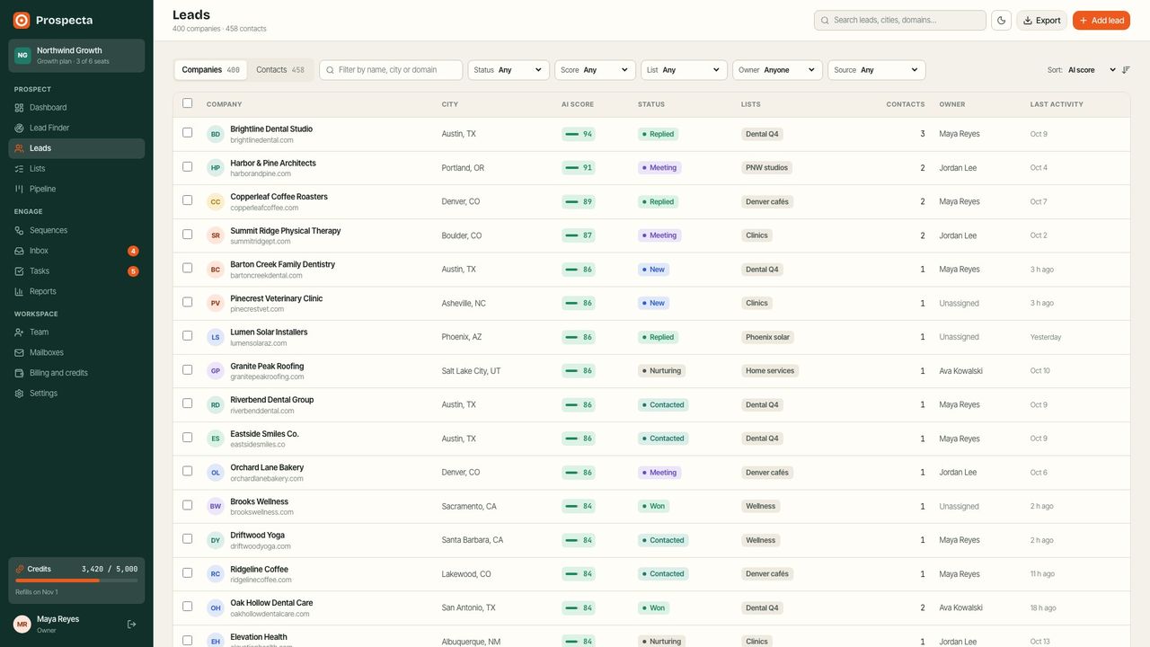
Task: Open Summit Ridge Physical Therapy company
Action: [x=286, y=231]
